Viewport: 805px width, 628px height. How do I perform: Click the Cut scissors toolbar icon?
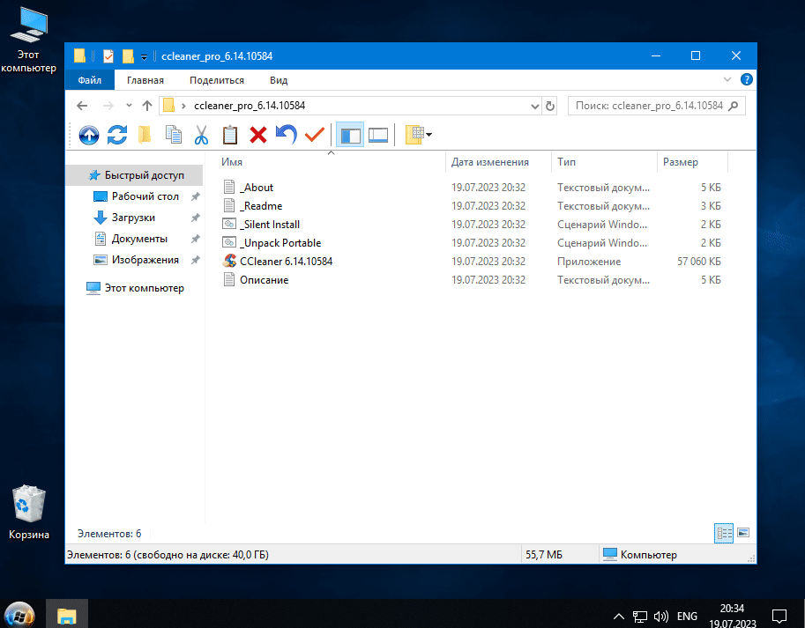pos(201,135)
